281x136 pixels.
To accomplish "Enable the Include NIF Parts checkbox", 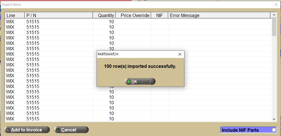I will tap(274, 130).
